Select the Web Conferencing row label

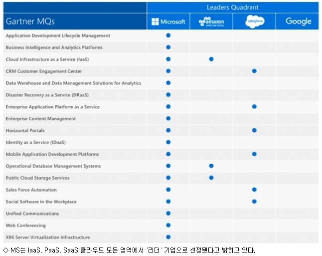25,226
